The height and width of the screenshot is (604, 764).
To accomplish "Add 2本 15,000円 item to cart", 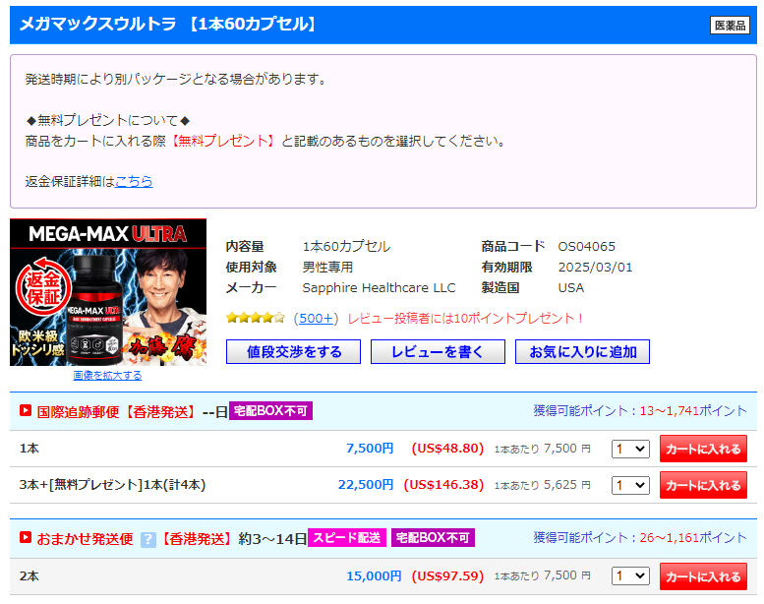I will coord(703,576).
